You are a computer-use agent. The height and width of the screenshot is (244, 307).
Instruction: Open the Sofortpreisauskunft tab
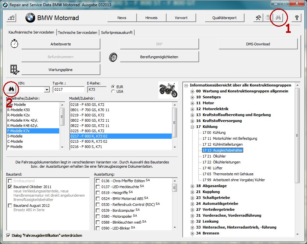(x=117, y=33)
